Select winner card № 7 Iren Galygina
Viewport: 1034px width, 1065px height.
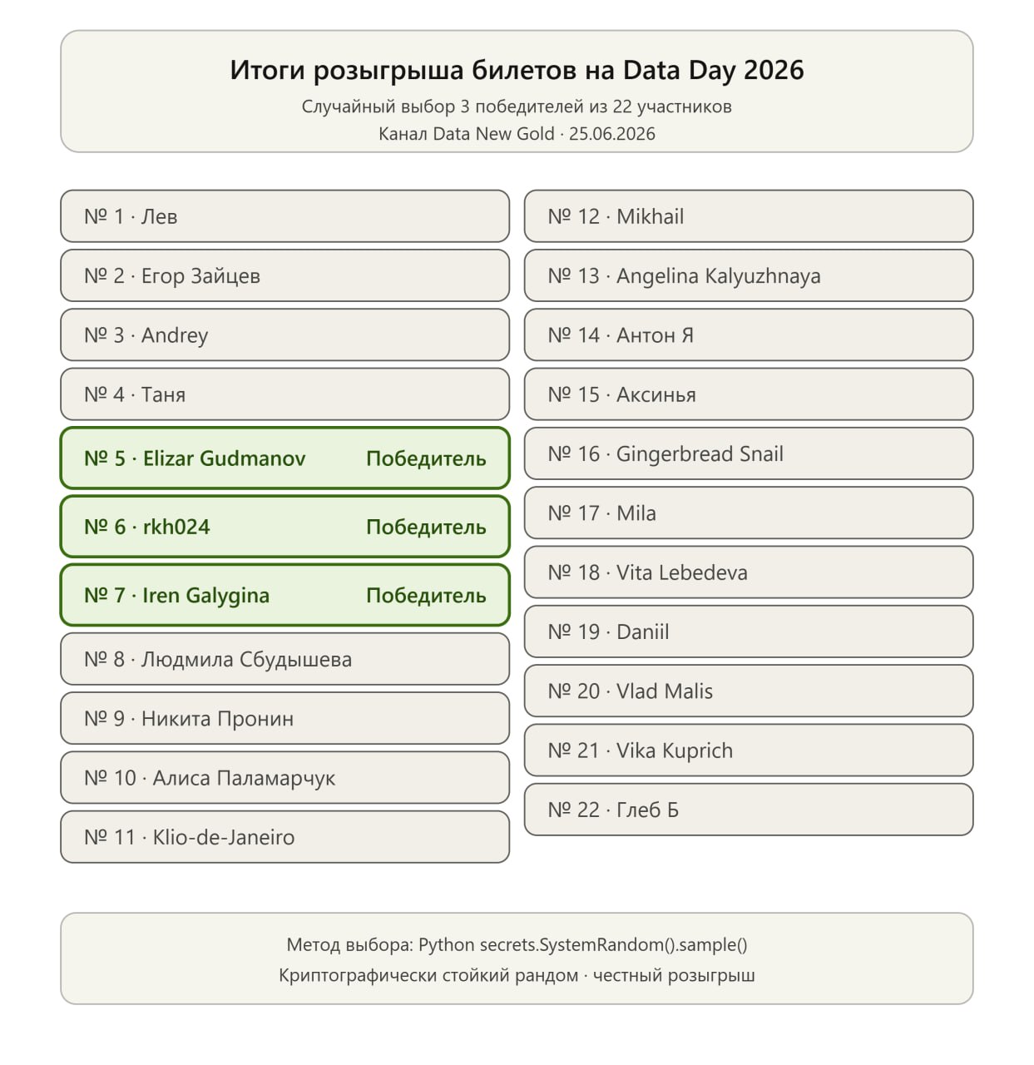coord(284,595)
